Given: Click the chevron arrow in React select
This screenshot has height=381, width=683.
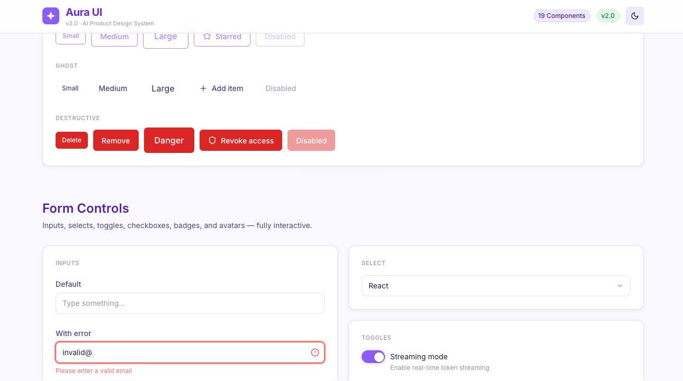Looking at the screenshot, I should coord(620,286).
